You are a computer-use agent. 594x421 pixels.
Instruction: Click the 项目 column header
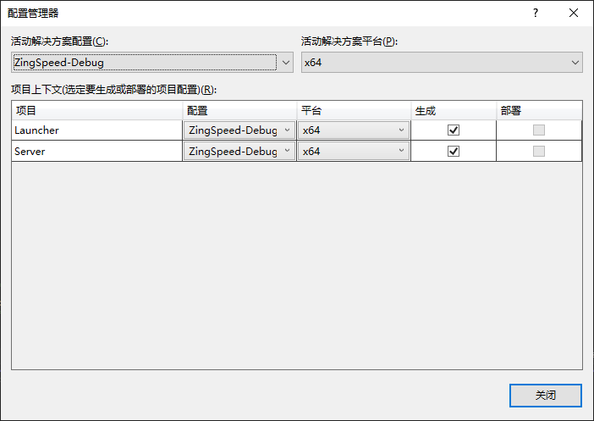tap(97, 111)
